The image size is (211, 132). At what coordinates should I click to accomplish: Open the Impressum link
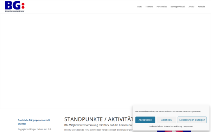point(188,126)
